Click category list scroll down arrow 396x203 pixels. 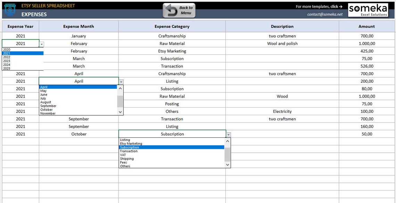[x=228, y=165]
